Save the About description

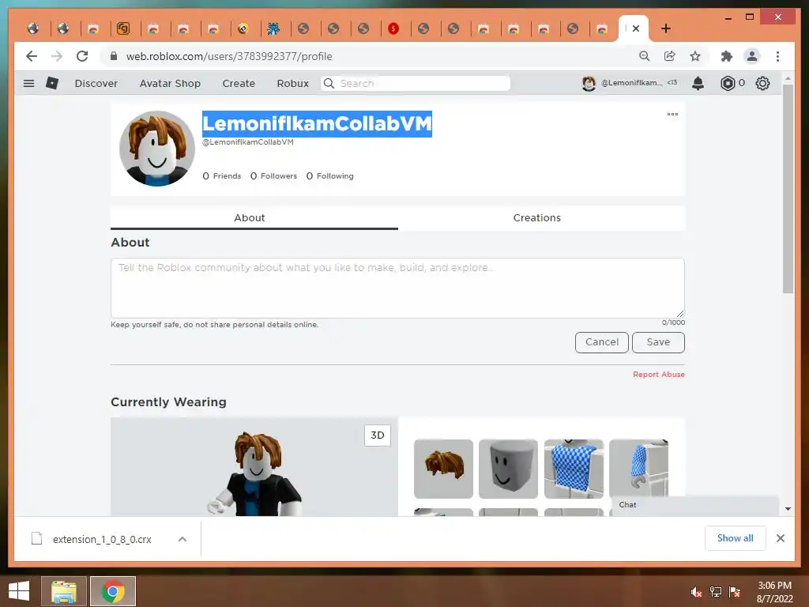pyautogui.click(x=658, y=342)
